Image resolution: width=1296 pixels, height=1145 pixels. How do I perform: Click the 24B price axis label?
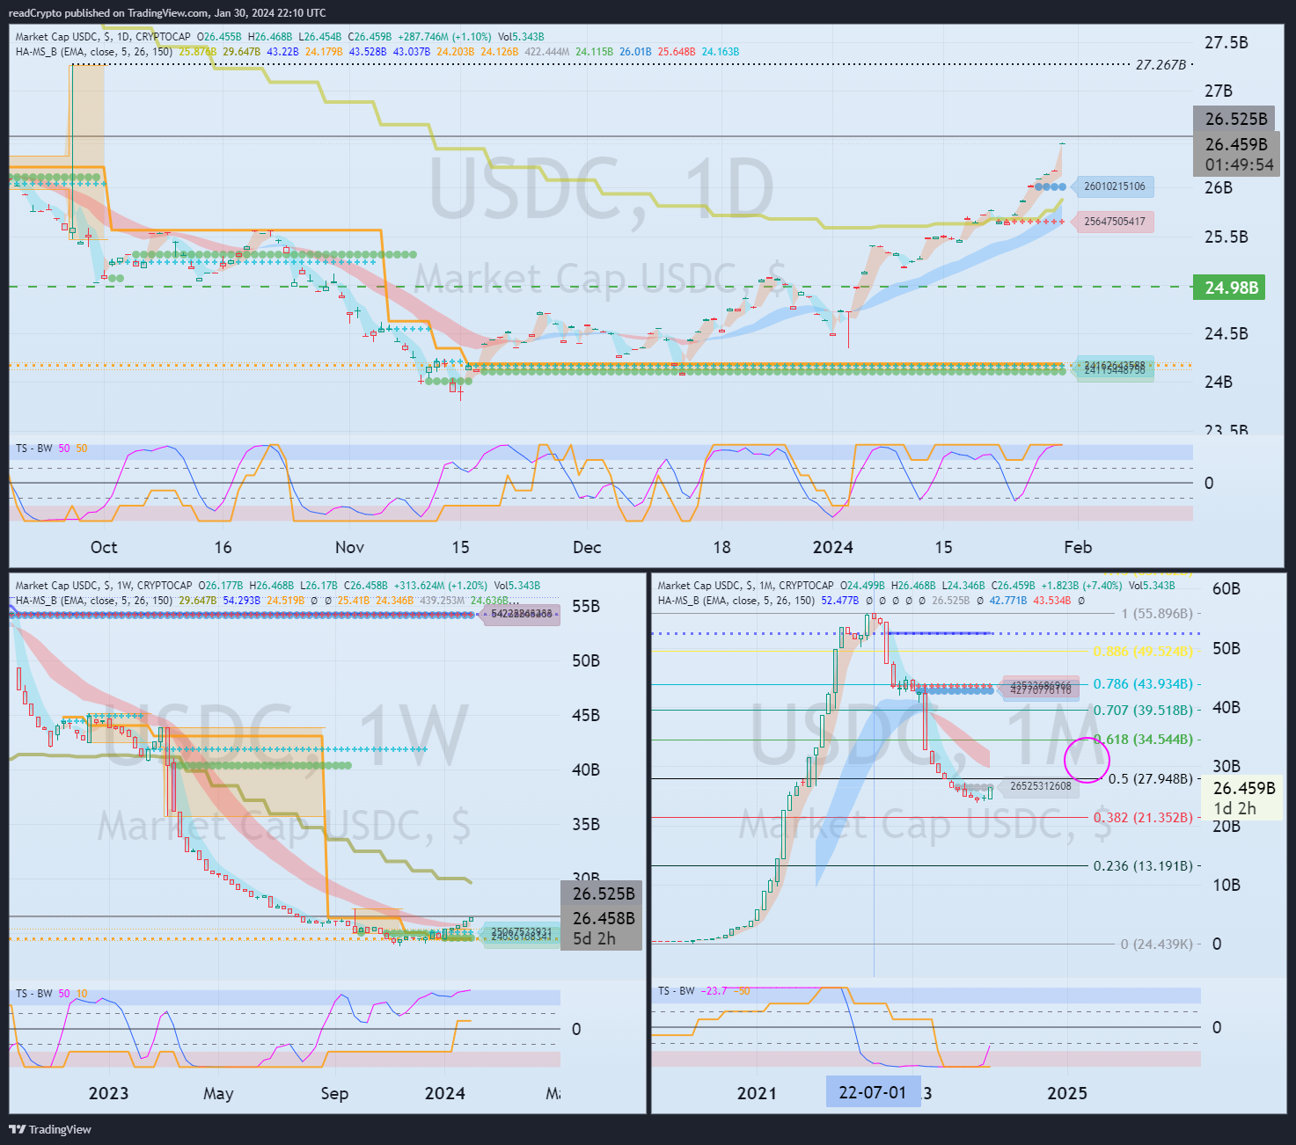click(1219, 382)
